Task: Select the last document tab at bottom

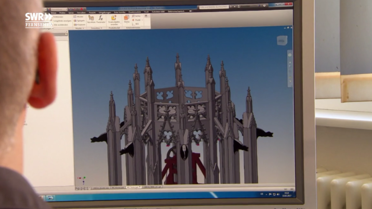Action: point(153,187)
